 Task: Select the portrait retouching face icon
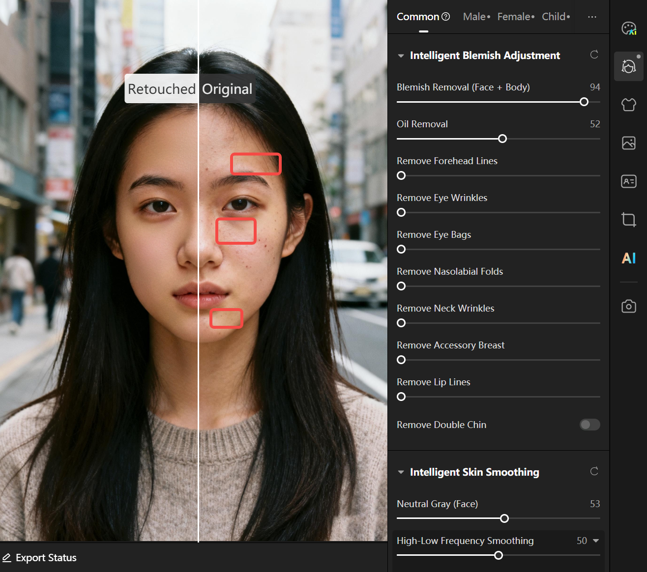tap(628, 66)
